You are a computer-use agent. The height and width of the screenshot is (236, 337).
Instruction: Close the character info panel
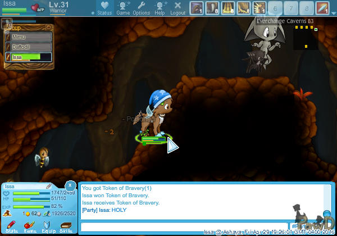(x=70, y=185)
